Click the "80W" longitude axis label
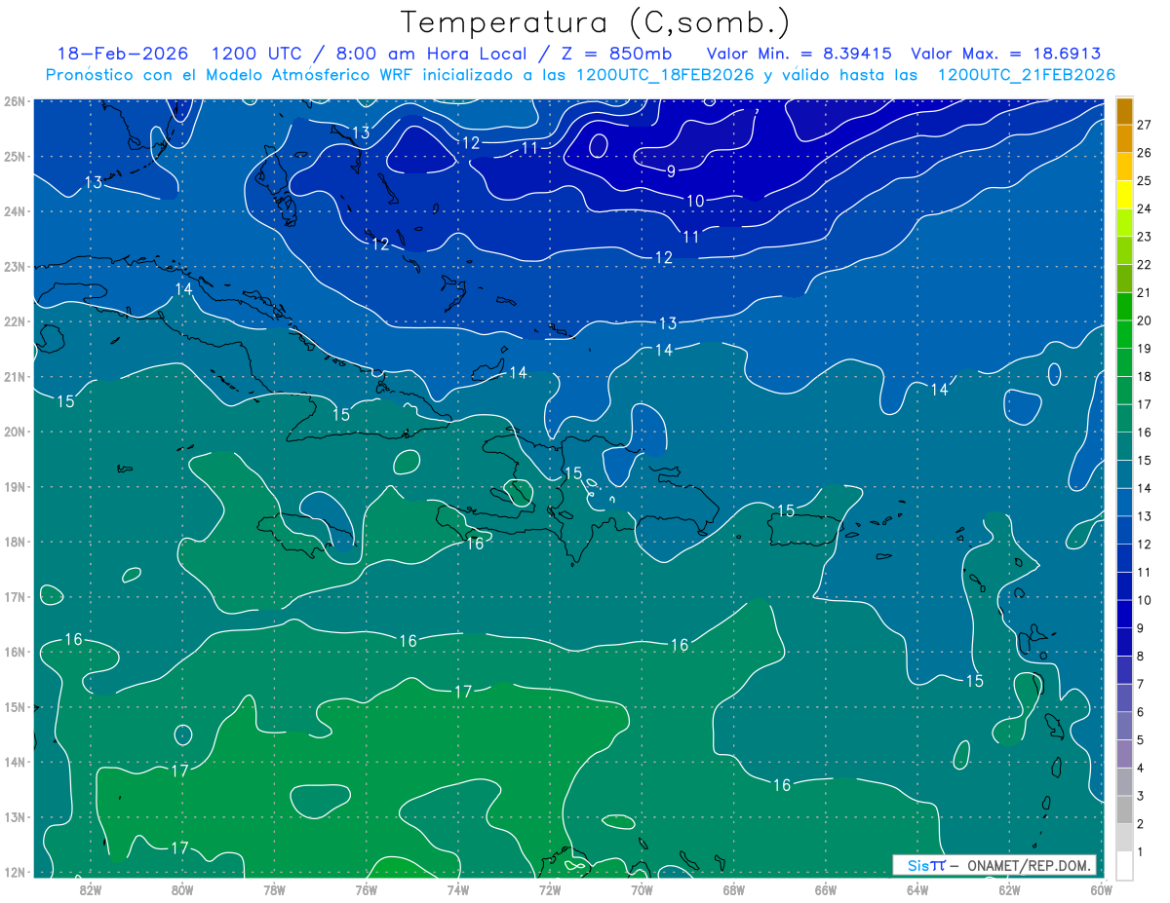The image size is (1170, 903). pos(182,888)
